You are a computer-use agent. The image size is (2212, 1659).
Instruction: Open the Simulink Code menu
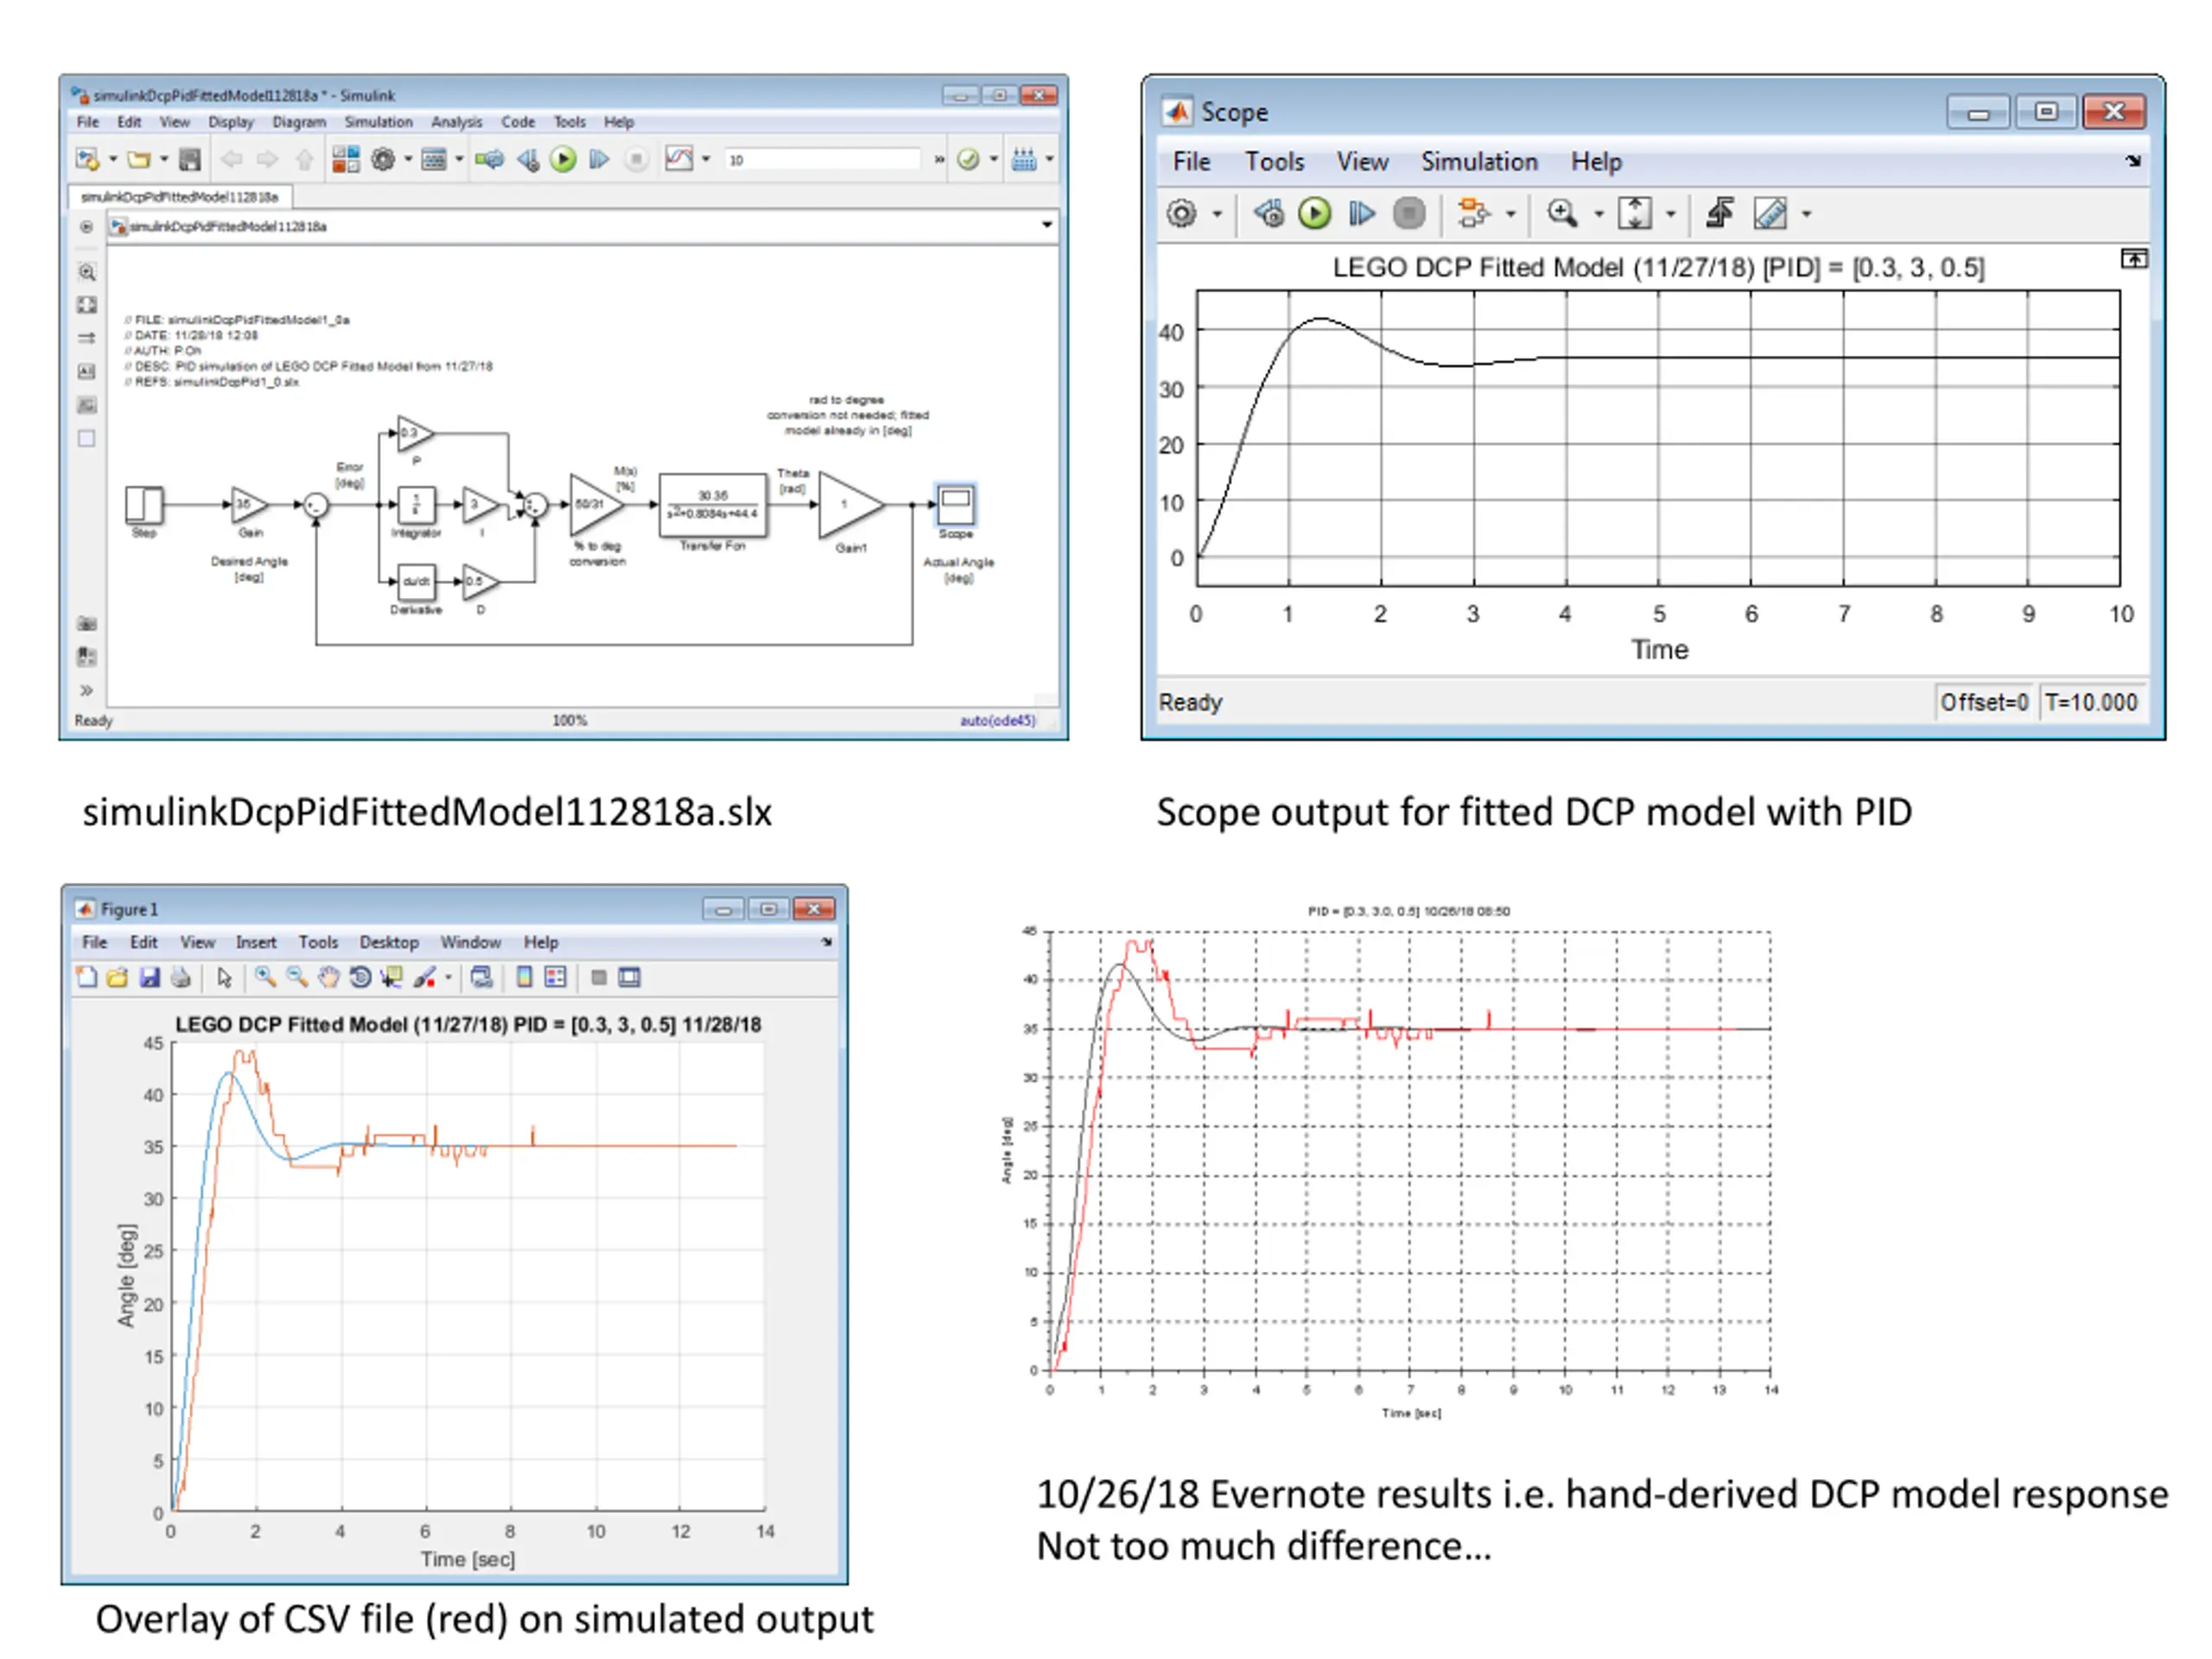(x=518, y=122)
